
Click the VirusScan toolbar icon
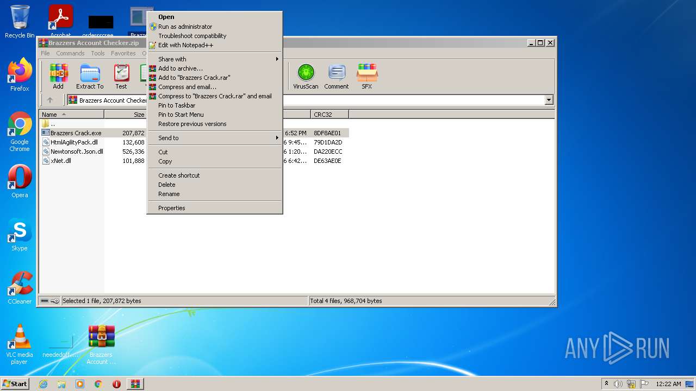tap(306, 77)
